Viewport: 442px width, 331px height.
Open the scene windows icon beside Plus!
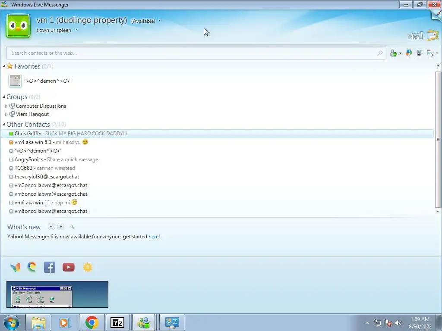coord(433,35)
